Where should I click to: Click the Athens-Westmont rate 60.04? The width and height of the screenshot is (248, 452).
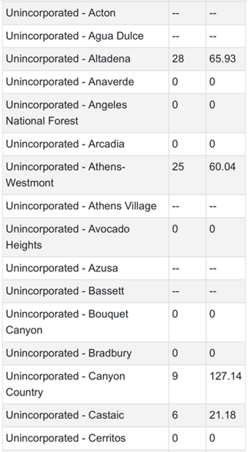[222, 167]
